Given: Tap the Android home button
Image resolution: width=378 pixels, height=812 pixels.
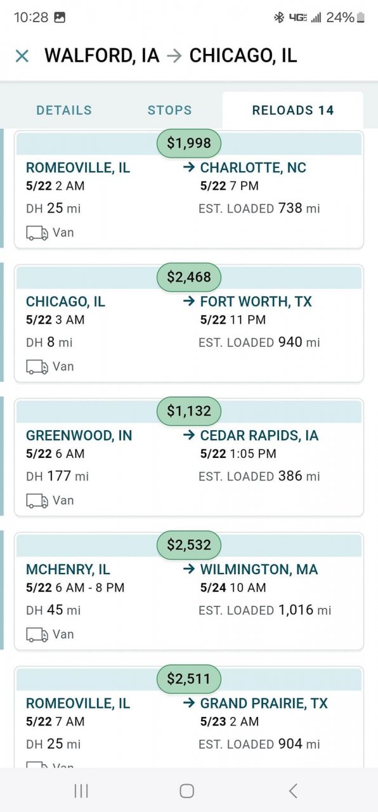Looking at the screenshot, I should (186, 790).
